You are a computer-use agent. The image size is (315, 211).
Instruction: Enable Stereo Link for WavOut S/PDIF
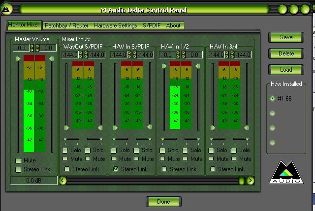[67, 169]
